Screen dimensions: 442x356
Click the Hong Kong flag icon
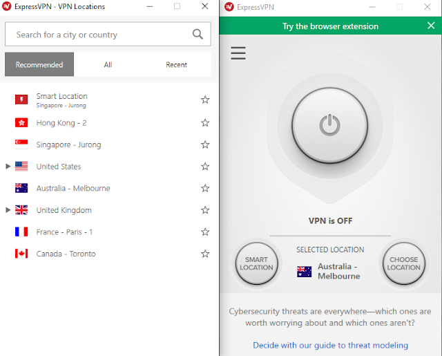tap(21, 123)
